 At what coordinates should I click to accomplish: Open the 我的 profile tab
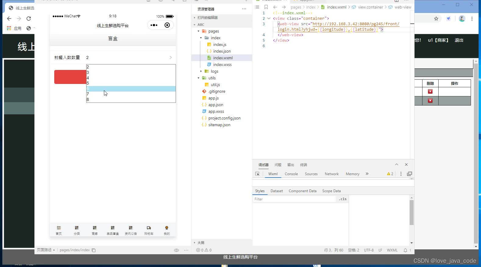point(167,231)
